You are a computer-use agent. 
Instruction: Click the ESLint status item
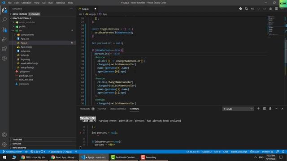[255, 152]
